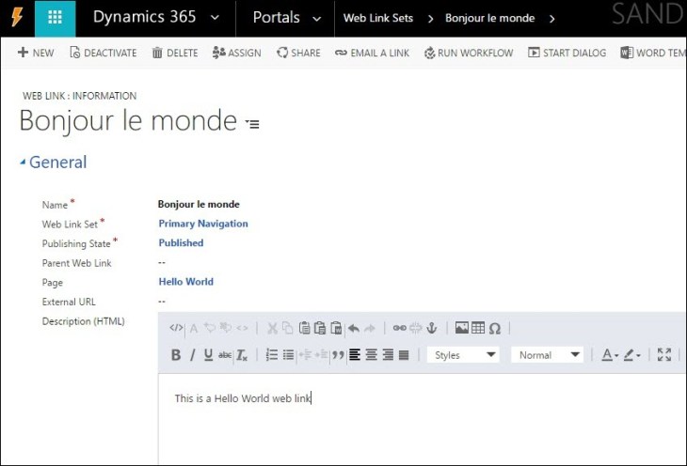
Task: Open Primary Navigation web link set
Action: [x=203, y=224]
